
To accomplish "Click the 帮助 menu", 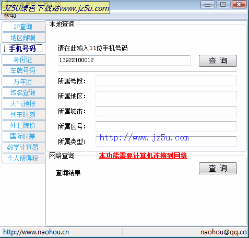I will (x=10, y=16).
